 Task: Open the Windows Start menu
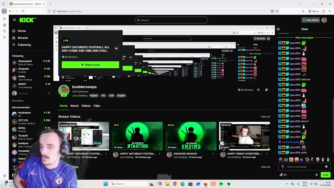105,184
